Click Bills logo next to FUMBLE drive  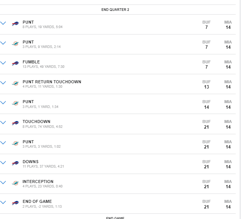coord(15,63)
